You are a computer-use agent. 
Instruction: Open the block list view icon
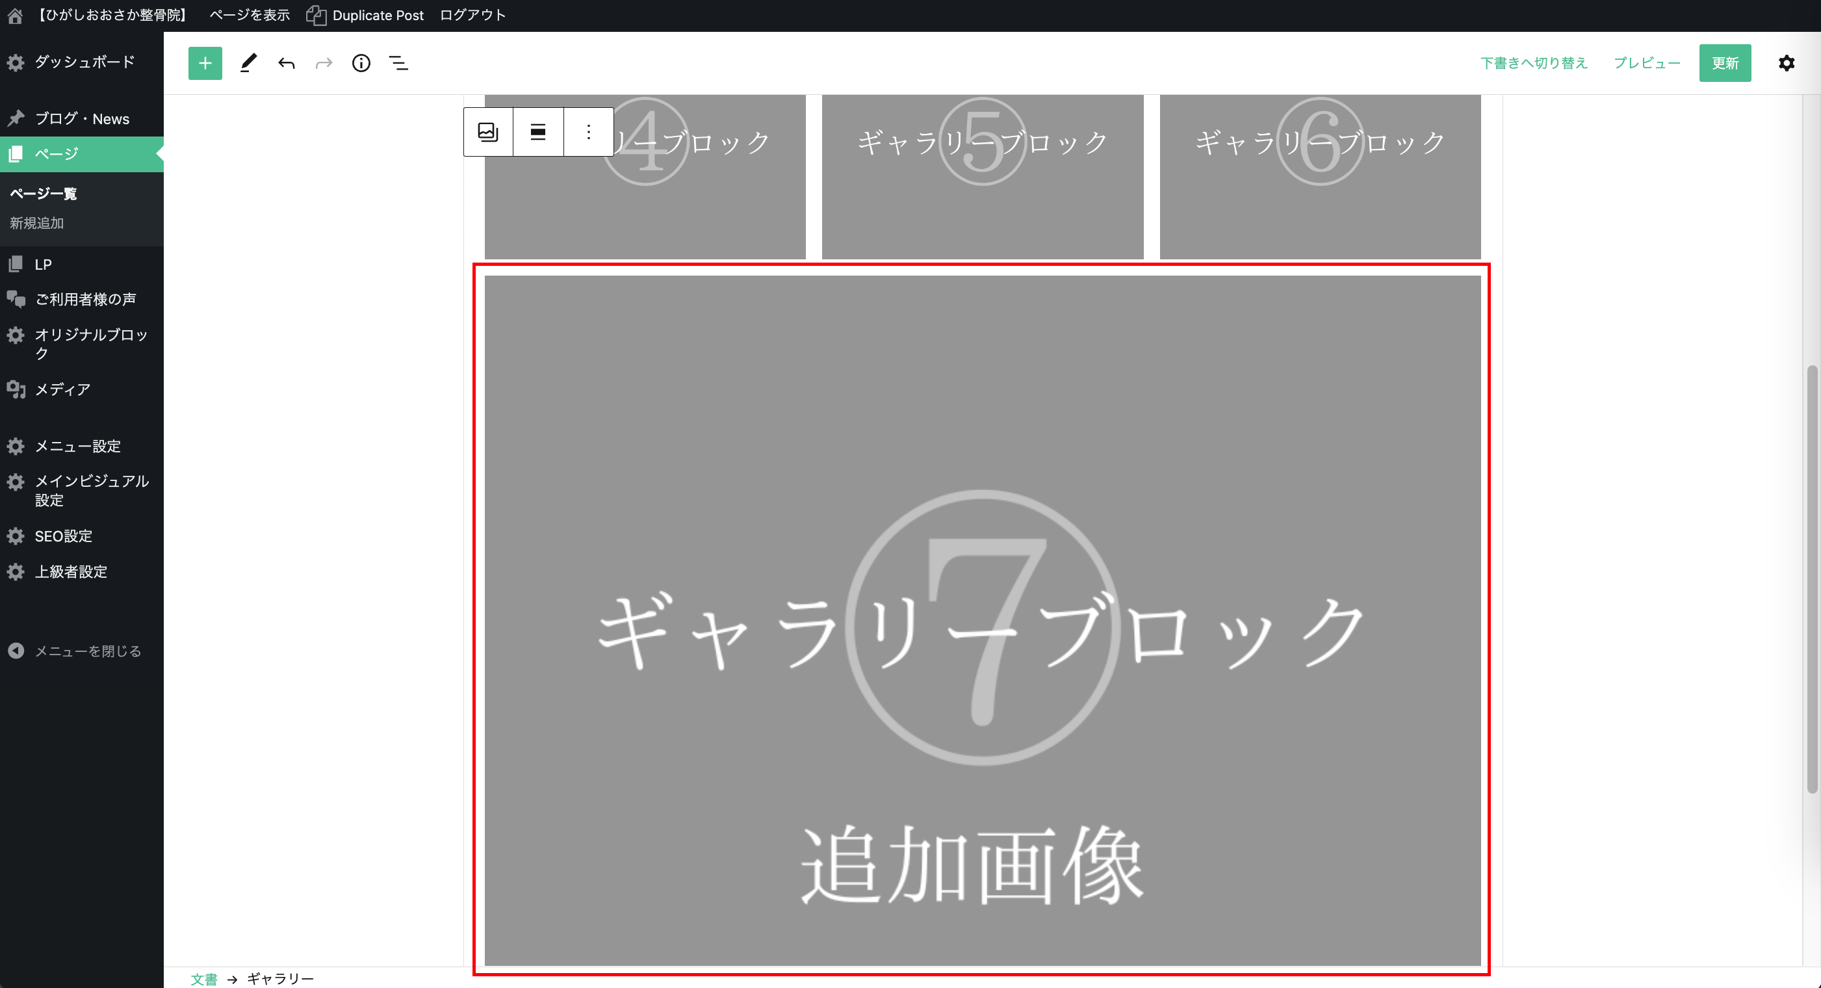pyautogui.click(x=398, y=64)
